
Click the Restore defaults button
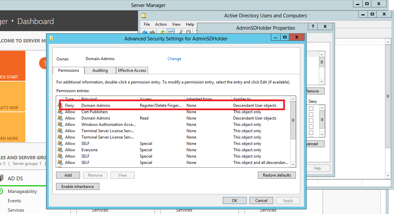277,175
